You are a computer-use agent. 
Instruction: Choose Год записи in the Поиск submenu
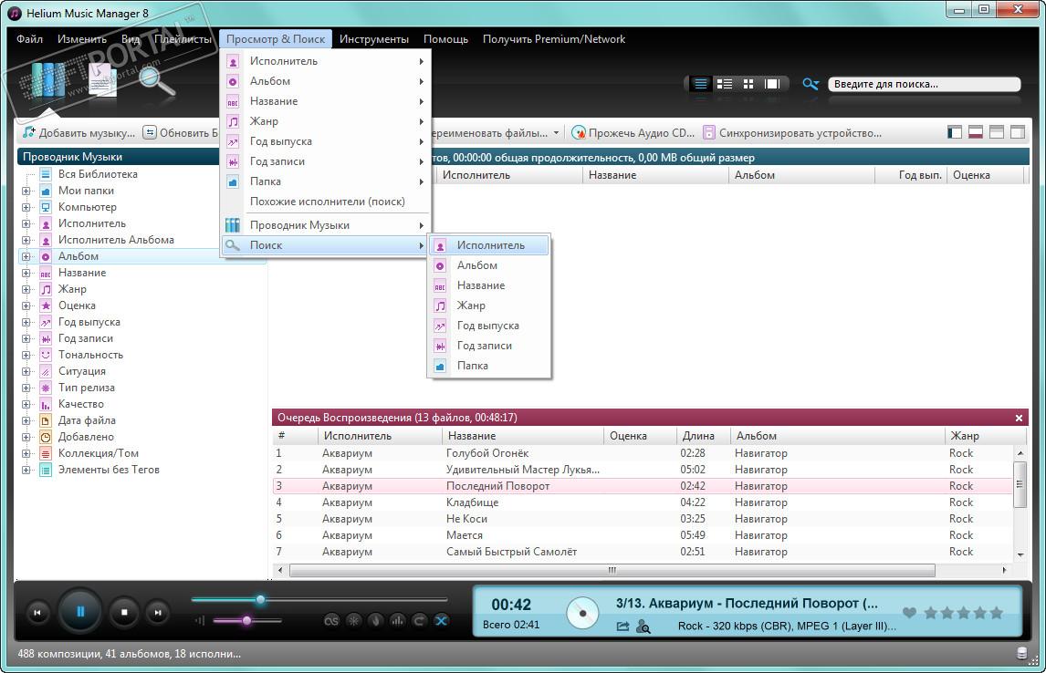point(489,345)
